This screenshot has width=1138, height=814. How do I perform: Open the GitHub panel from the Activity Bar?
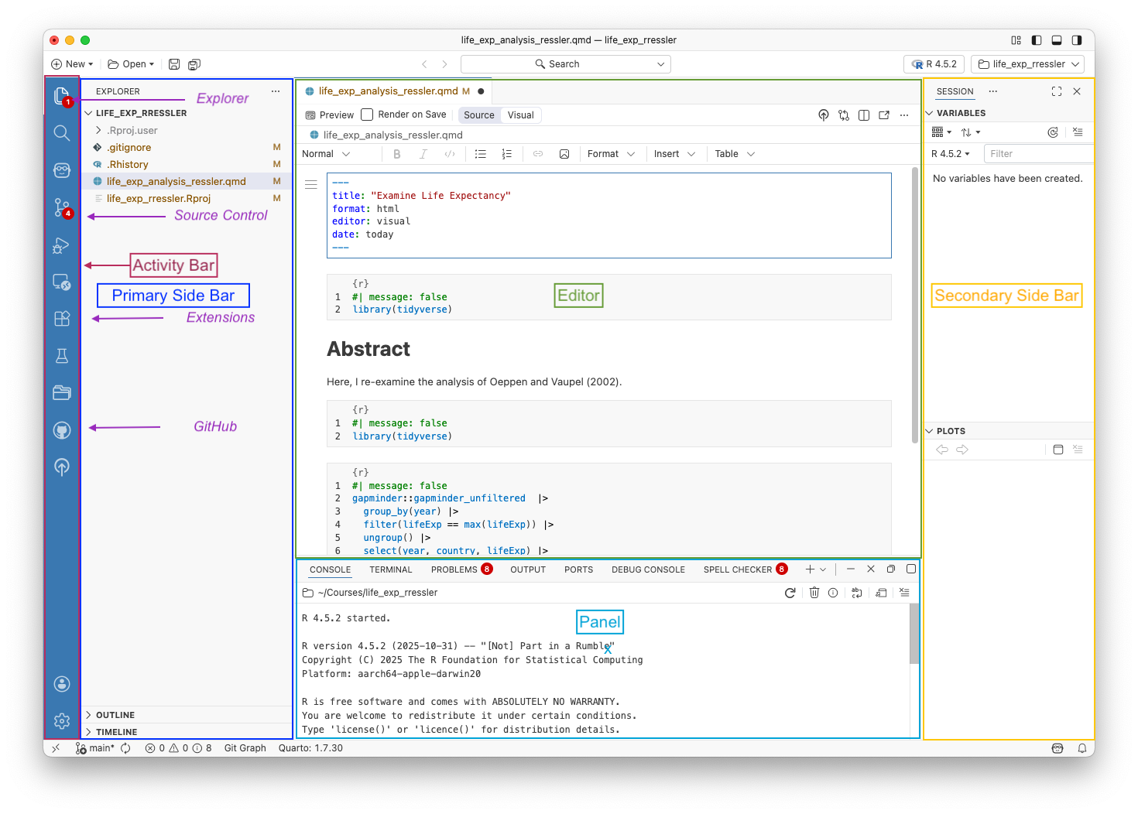(62, 429)
